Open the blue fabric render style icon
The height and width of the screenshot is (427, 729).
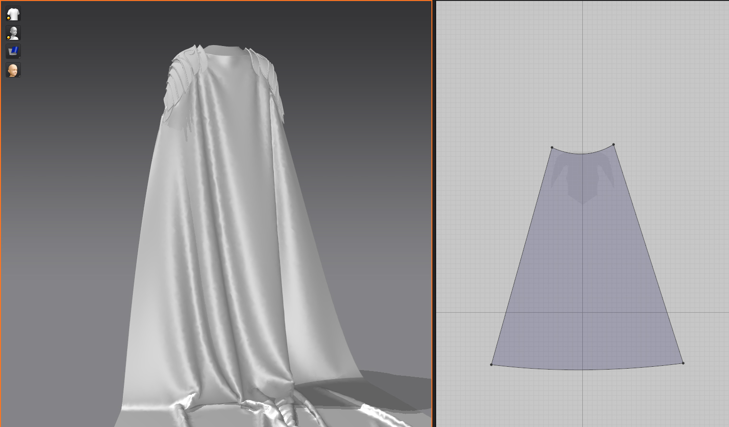(x=13, y=51)
